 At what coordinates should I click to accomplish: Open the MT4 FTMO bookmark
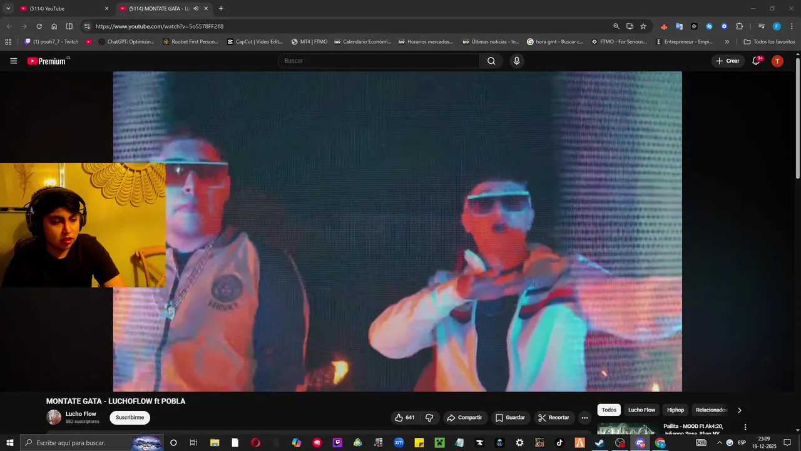309,42
